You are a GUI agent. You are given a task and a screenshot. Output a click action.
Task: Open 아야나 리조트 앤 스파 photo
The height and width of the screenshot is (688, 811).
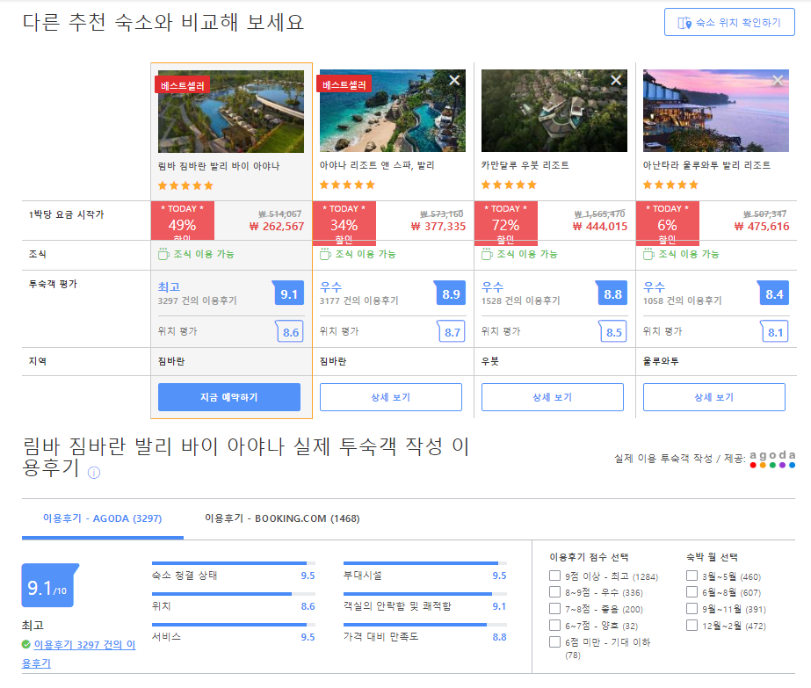tap(393, 111)
